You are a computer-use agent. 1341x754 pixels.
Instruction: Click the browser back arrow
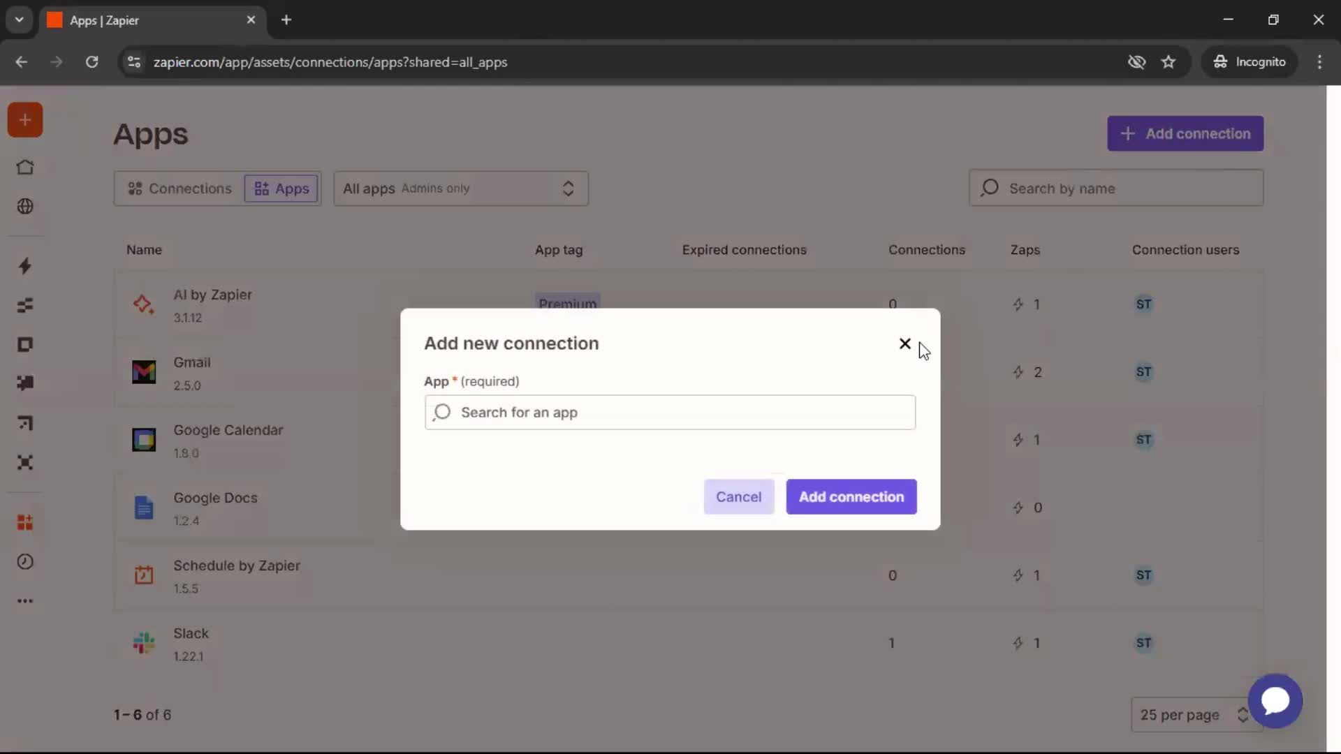pos(22,62)
